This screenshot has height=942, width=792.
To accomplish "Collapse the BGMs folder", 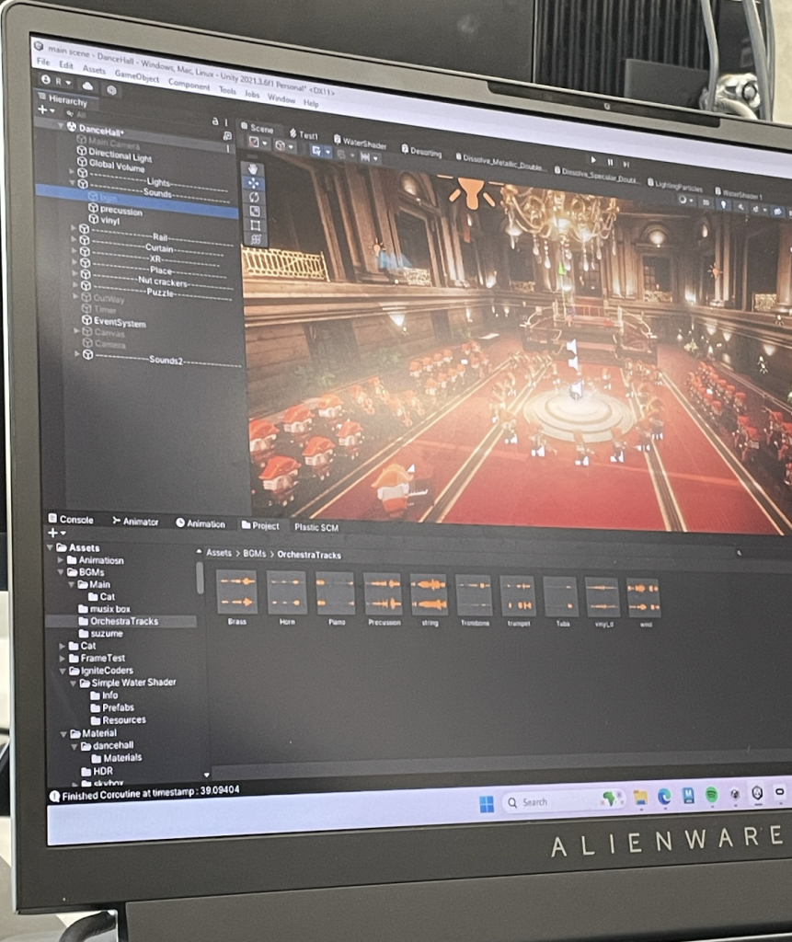I will (x=62, y=572).
